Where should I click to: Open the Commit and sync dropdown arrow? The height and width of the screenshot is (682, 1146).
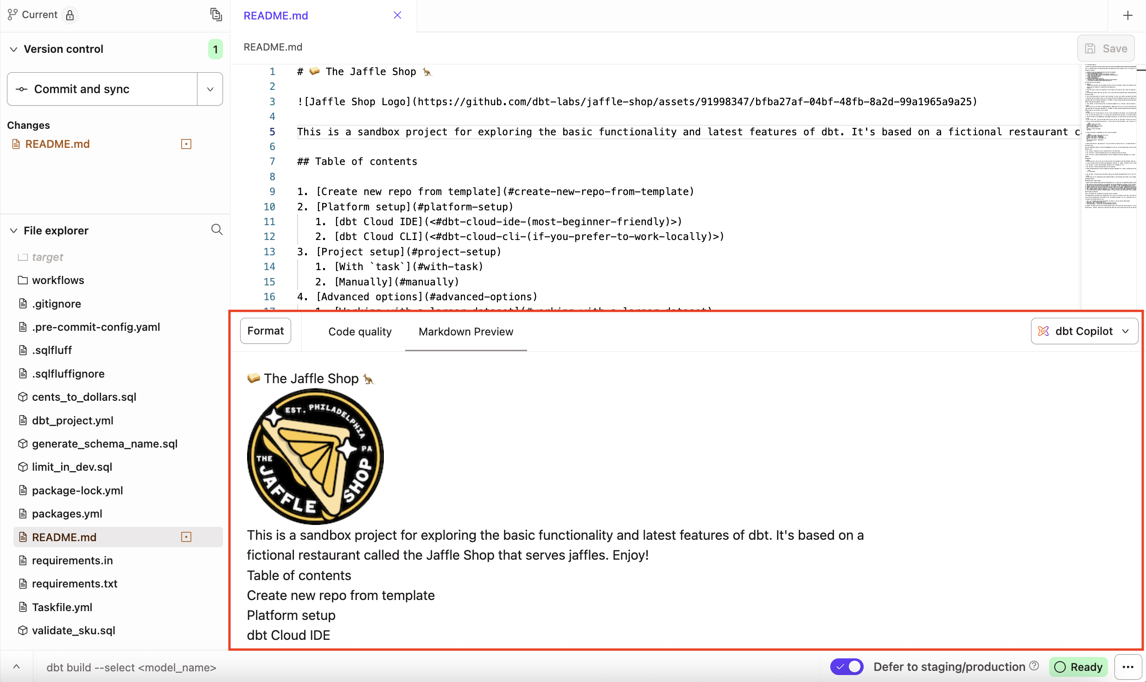coord(210,89)
